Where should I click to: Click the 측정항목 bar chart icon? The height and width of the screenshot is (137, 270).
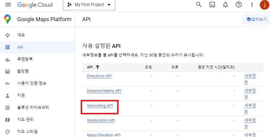8,59
